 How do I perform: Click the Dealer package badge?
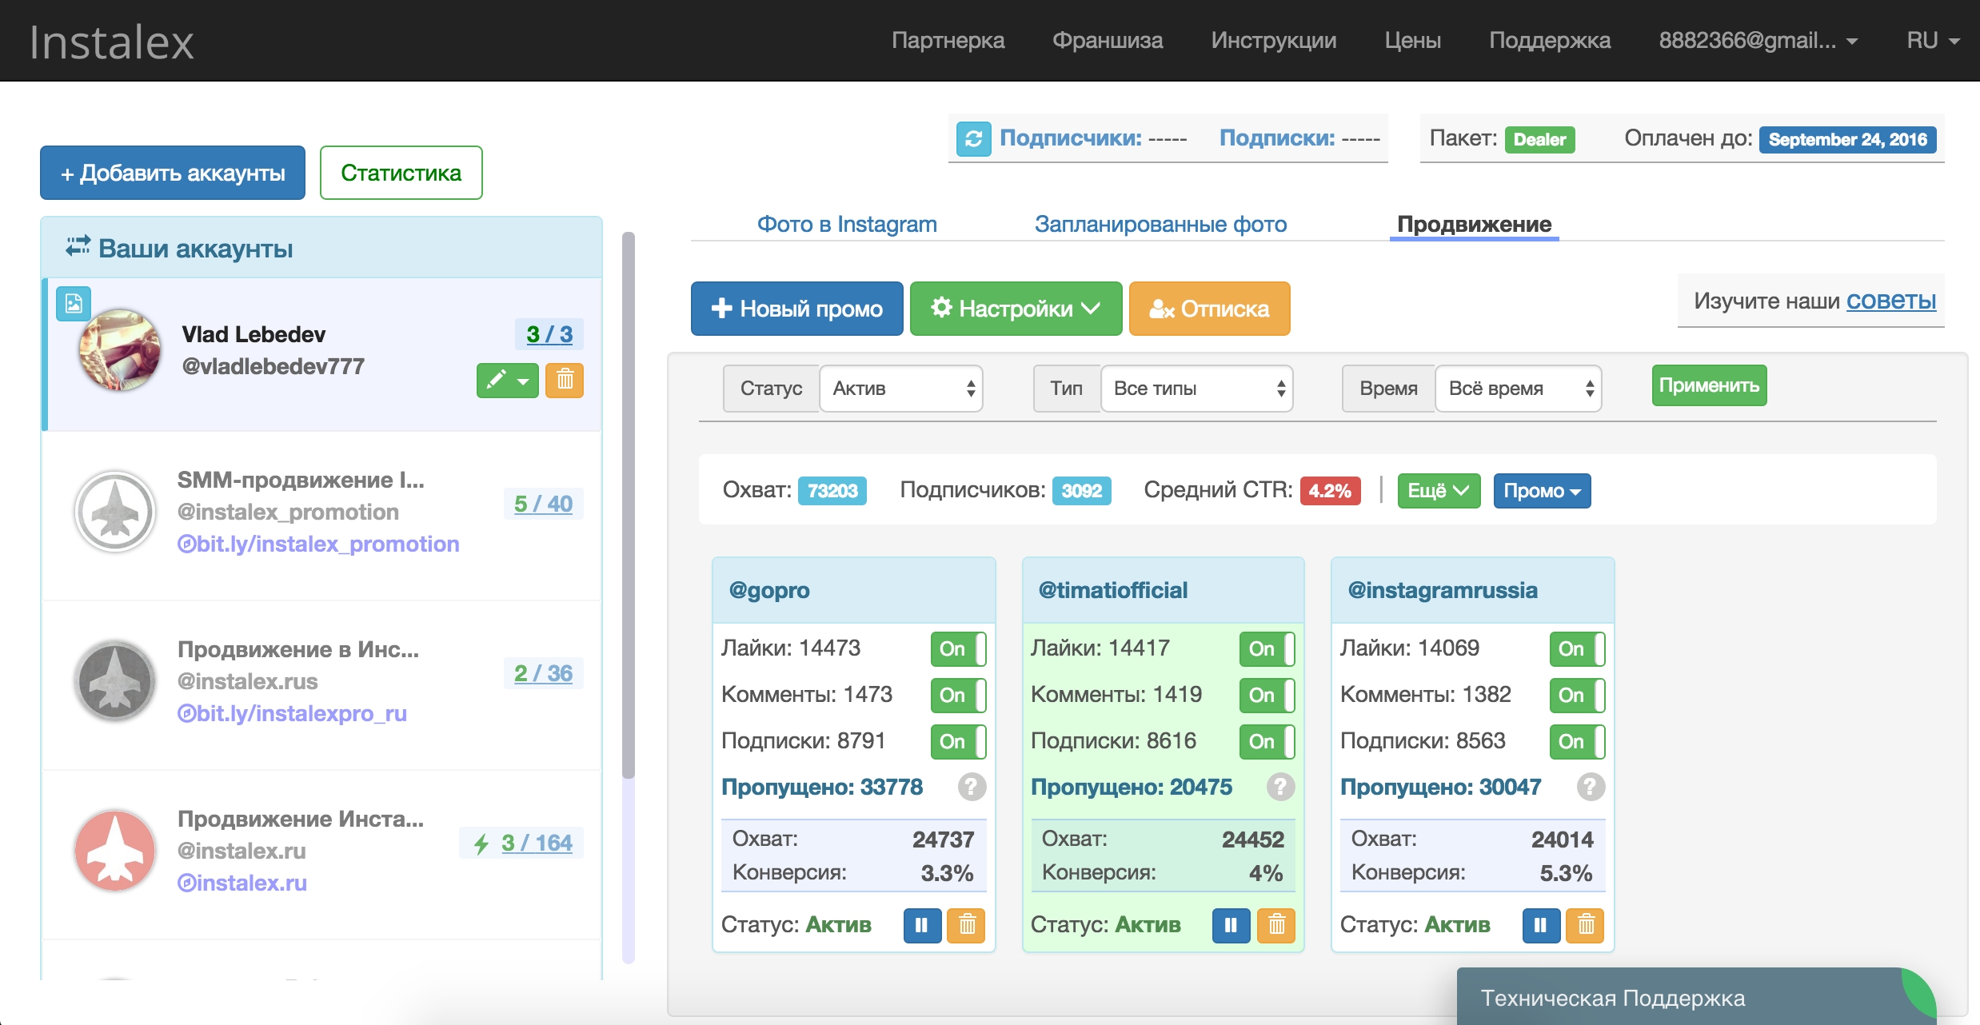pyautogui.click(x=1539, y=139)
